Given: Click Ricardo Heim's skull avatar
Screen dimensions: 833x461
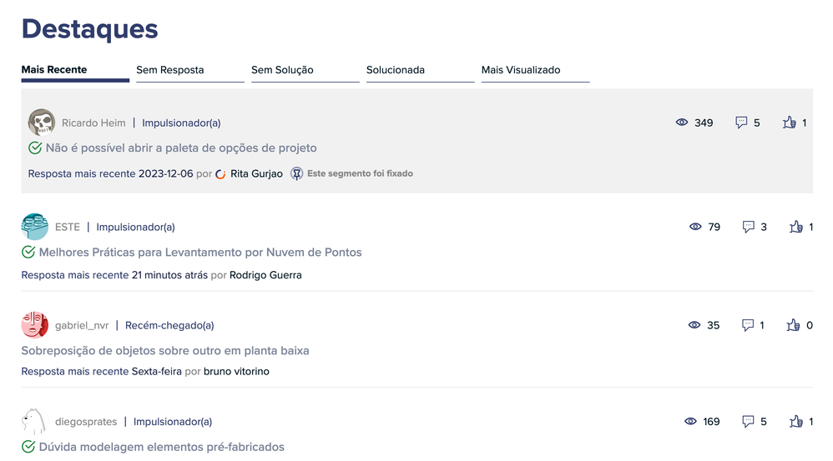Looking at the screenshot, I should pos(42,123).
